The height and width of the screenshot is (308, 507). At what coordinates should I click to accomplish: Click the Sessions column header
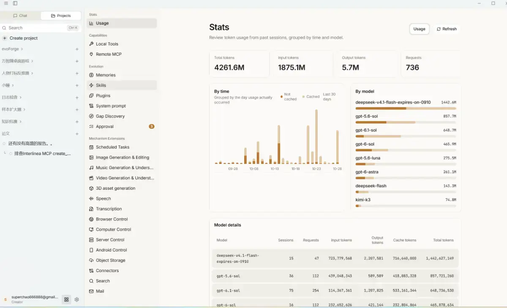(286, 240)
